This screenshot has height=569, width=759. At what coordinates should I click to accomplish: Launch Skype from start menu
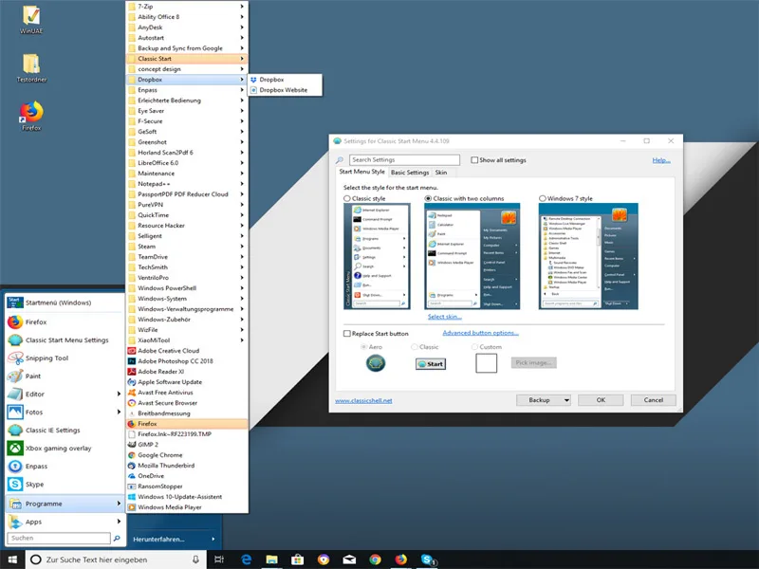pyautogui.click(x=27, y=485)
